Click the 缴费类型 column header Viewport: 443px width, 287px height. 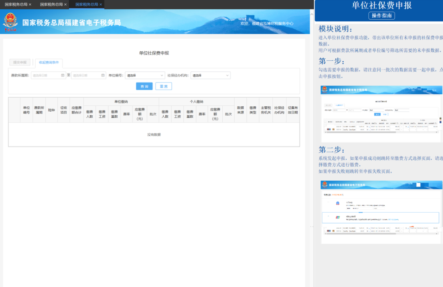(253, 110)
